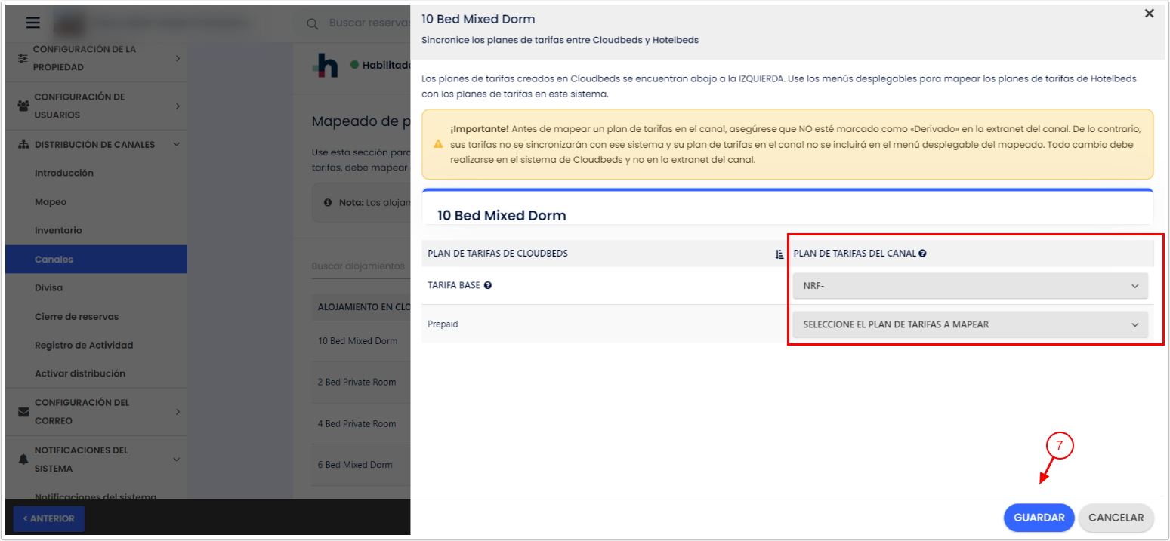Click the search magnifier icon
Screen dimensions: 1170x541
312,23
